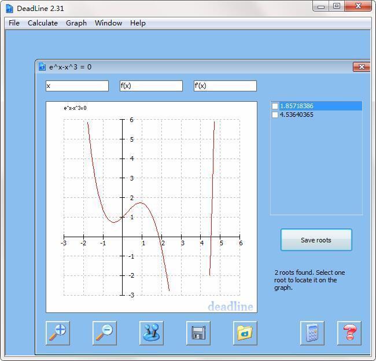
Task: Close the DeadLine 2.31 main window
Action: click(358, 6)
